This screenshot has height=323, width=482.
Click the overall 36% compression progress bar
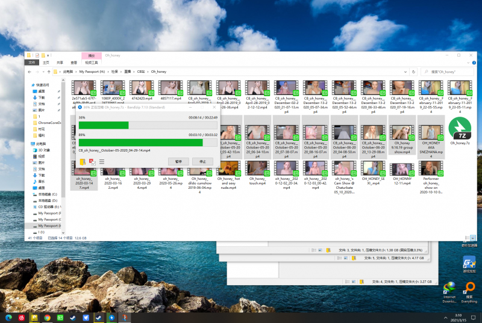click(x=148, y=125)
